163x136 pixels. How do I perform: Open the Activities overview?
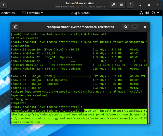click(8, 13)
